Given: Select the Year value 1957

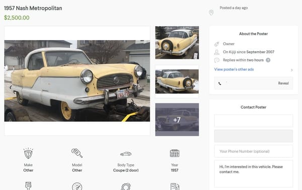Looking at the screenshot, I should pyautogui.click(x=175, y=170).
